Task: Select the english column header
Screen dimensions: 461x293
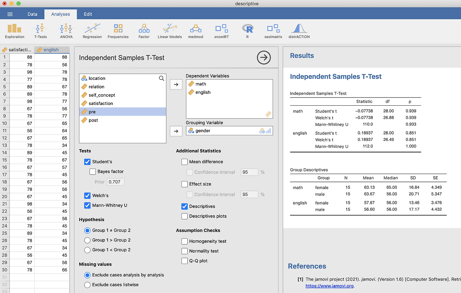Action: tap(52, 50)
